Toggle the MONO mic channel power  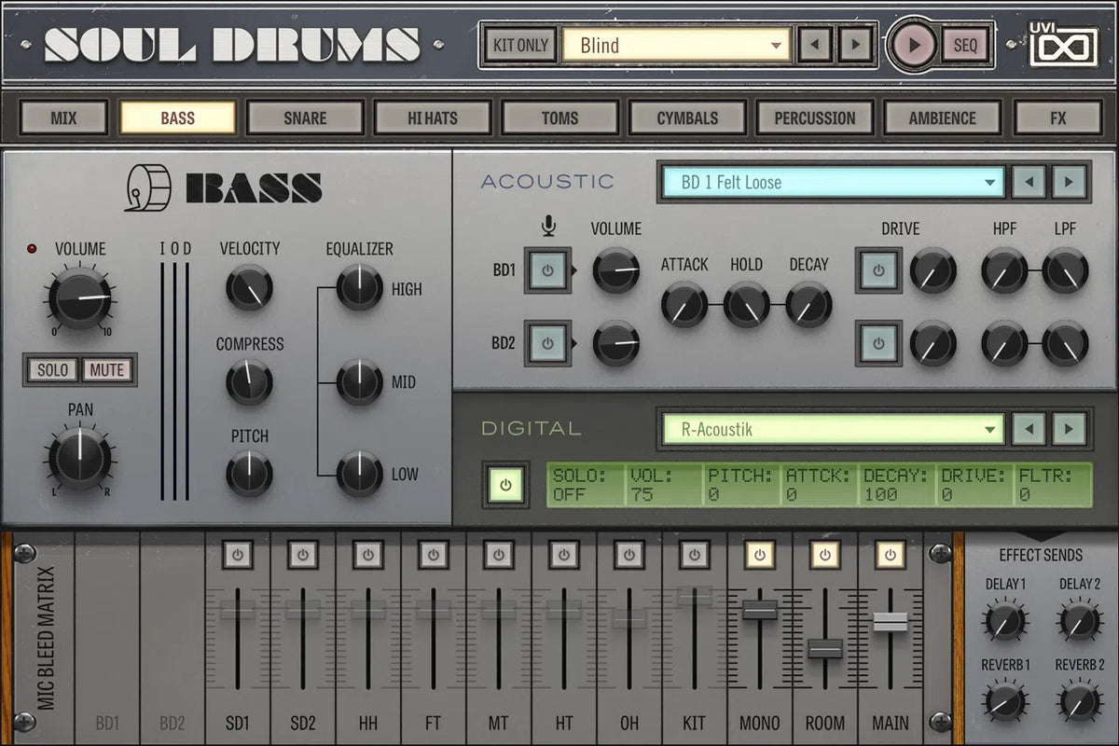[x=759, y=555]
